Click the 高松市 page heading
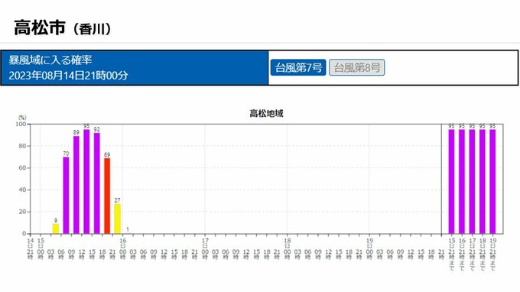This screenshot has width=520, height=292. [x=40, y=28]
